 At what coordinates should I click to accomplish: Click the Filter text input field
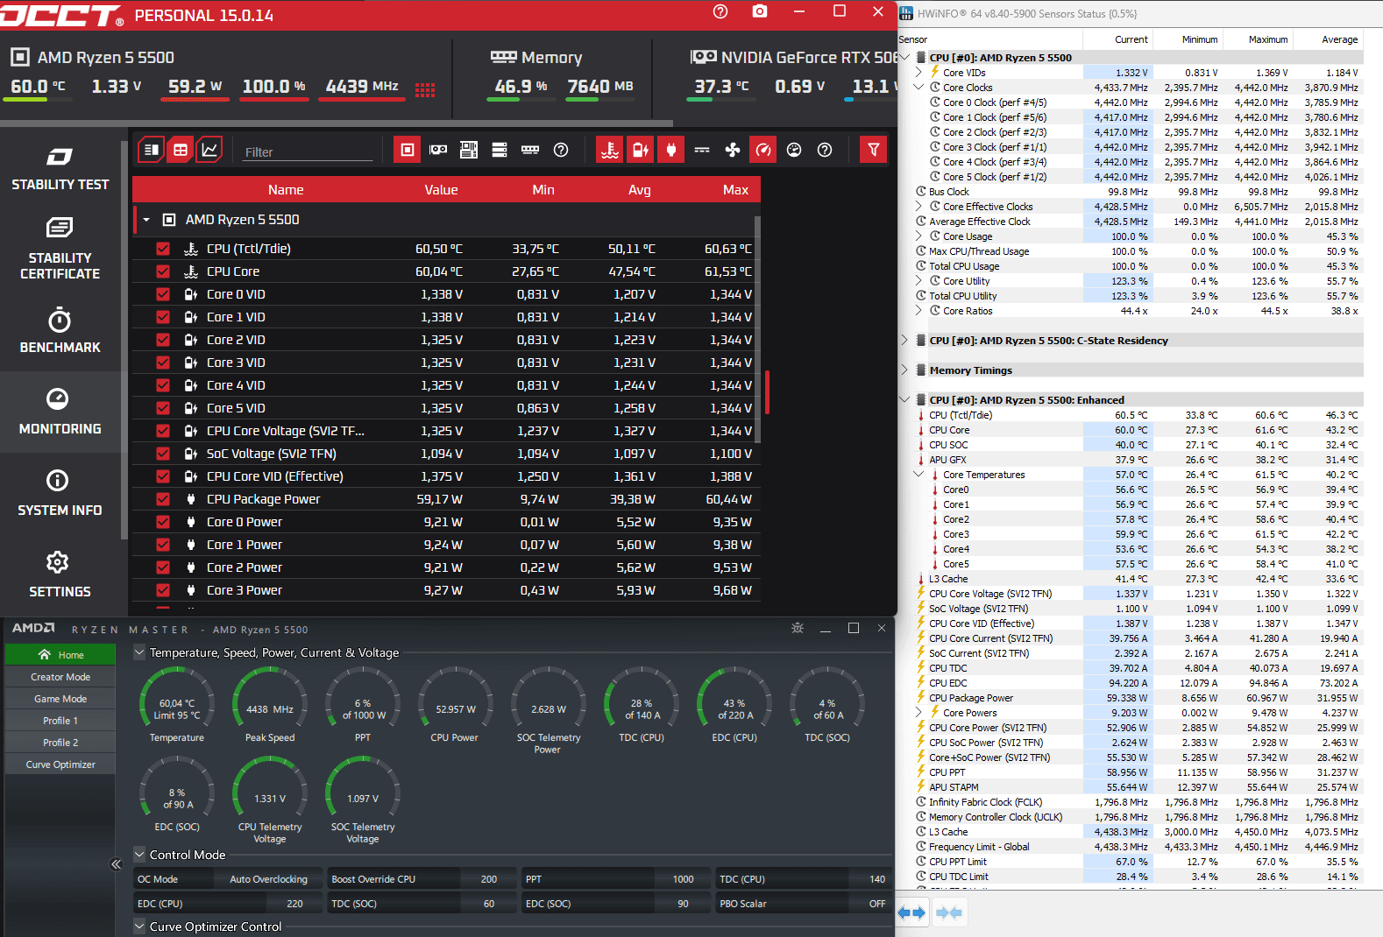307,151
